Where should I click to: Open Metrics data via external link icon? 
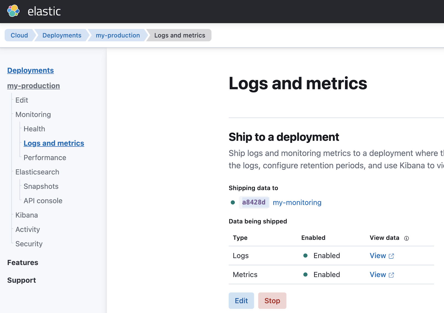[x=391, y=275]
